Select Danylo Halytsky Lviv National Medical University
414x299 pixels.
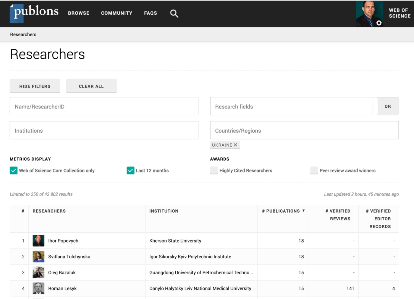(x=200, y=288)
